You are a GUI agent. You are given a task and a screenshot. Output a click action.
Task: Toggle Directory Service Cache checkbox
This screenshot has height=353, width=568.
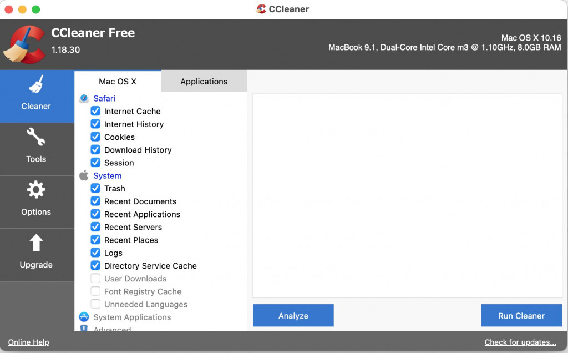95,265
